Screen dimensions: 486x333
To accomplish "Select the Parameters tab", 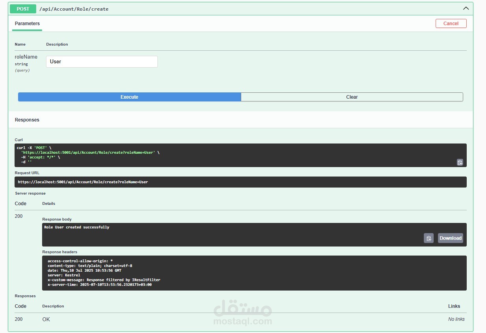I will pos(27,24).
